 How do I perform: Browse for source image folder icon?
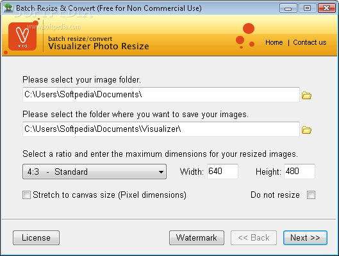306,95
